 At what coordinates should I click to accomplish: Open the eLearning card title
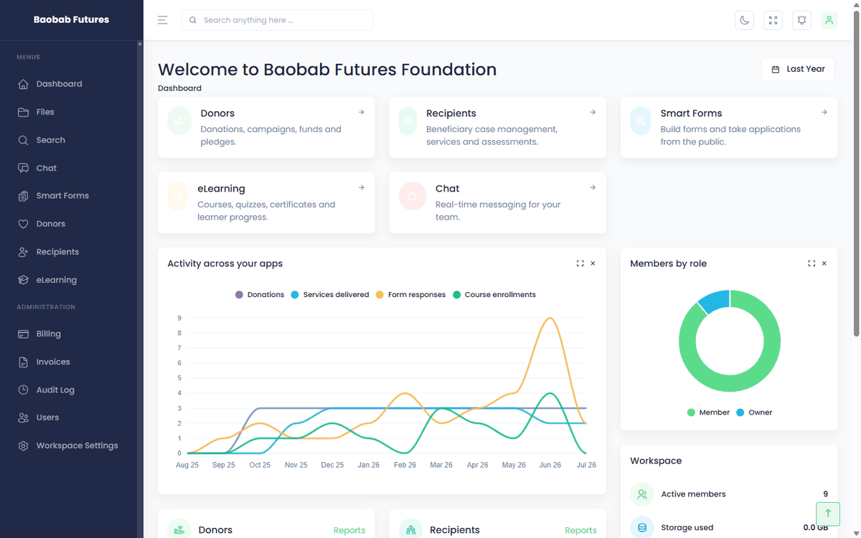tap(221, 189)
